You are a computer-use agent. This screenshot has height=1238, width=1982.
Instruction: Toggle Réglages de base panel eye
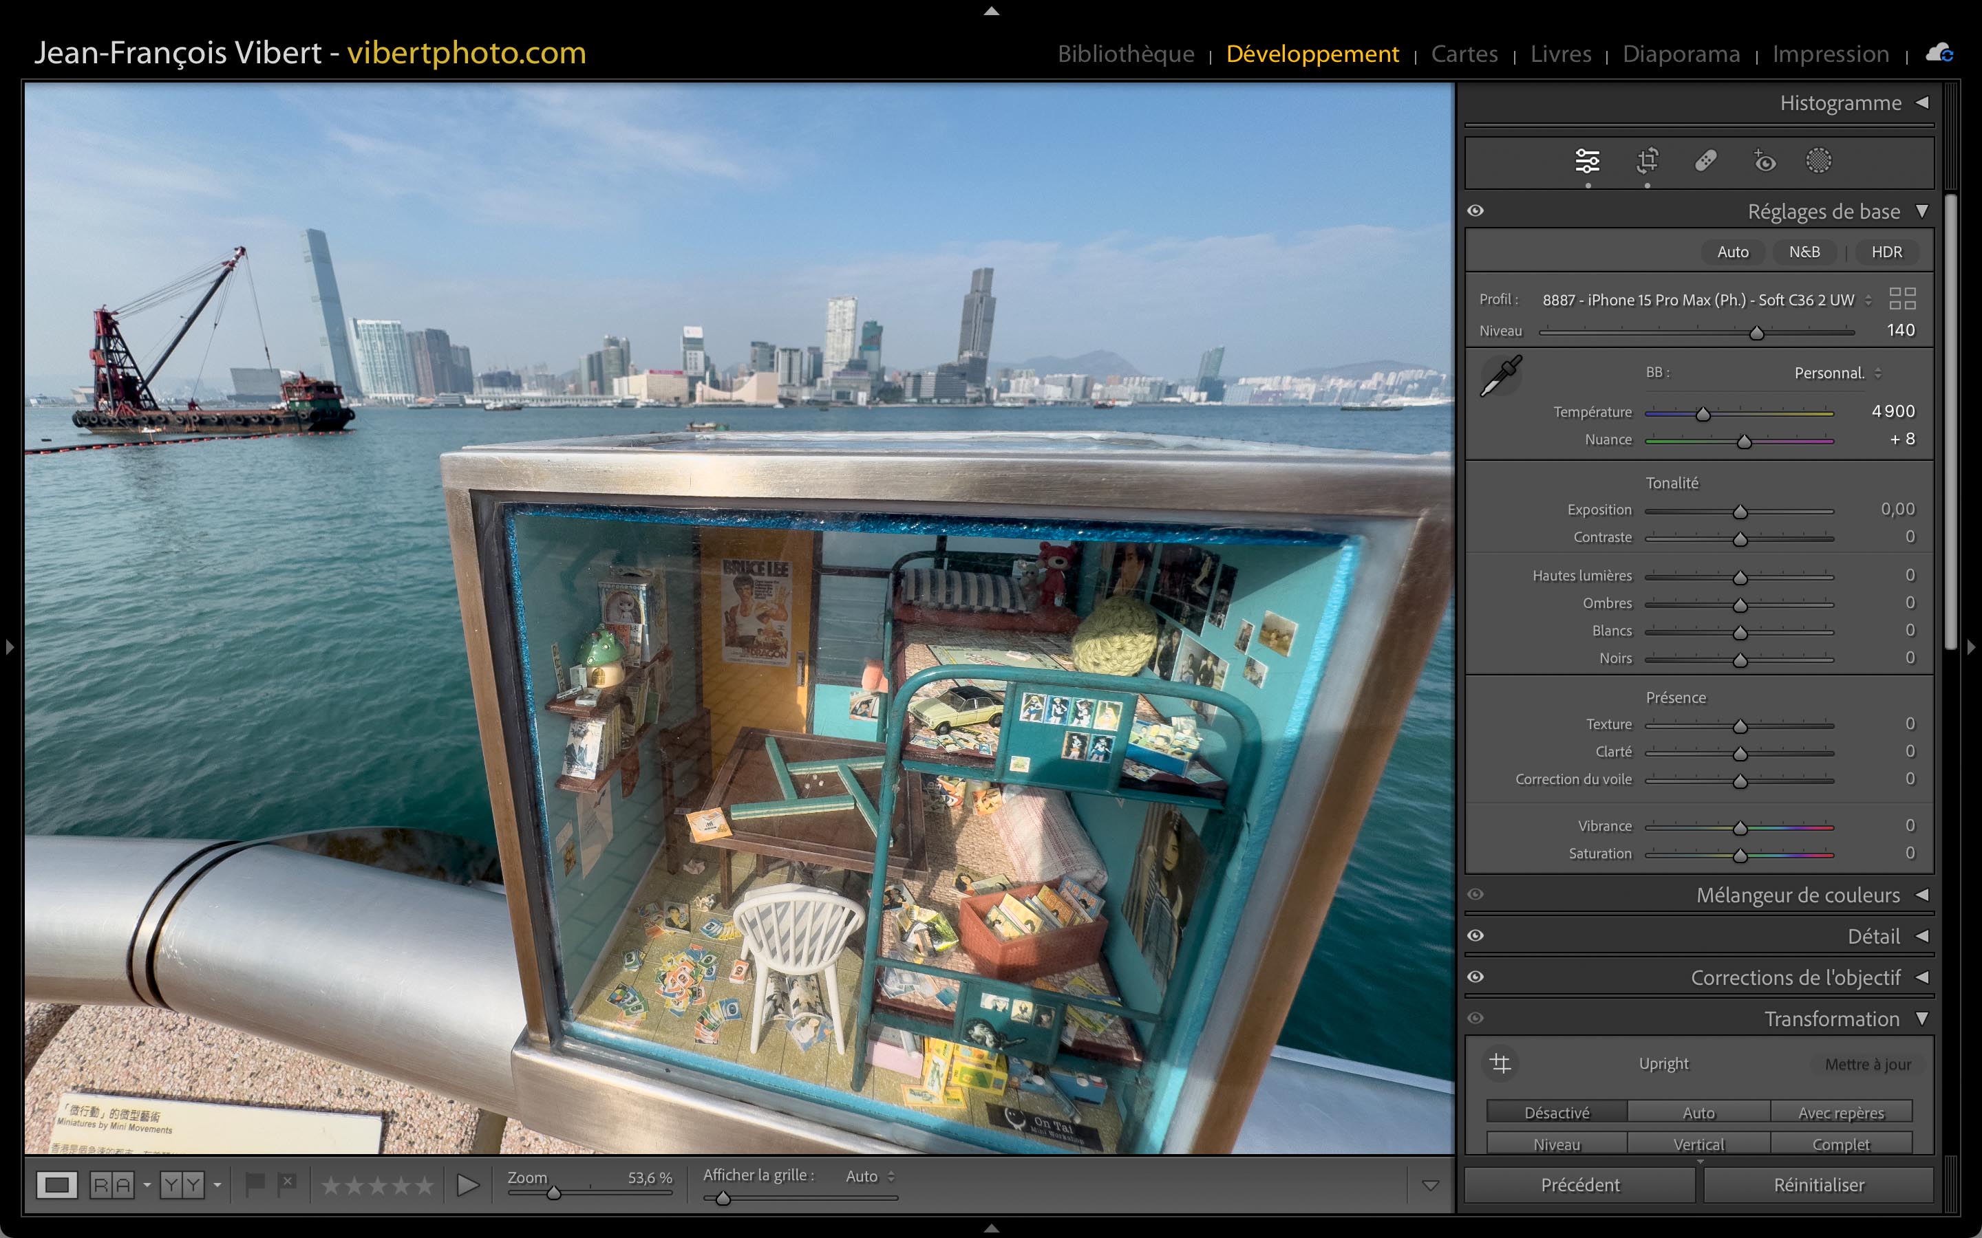click(1475, 211)
